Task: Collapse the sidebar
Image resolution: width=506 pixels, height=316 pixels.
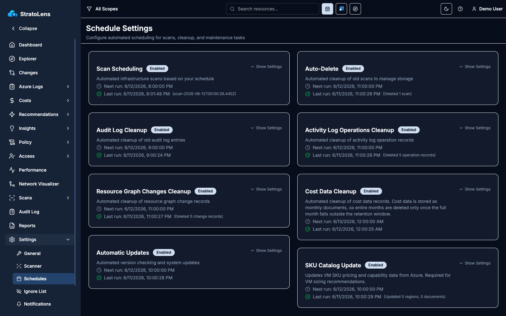Action: click(x=24, y=28)
